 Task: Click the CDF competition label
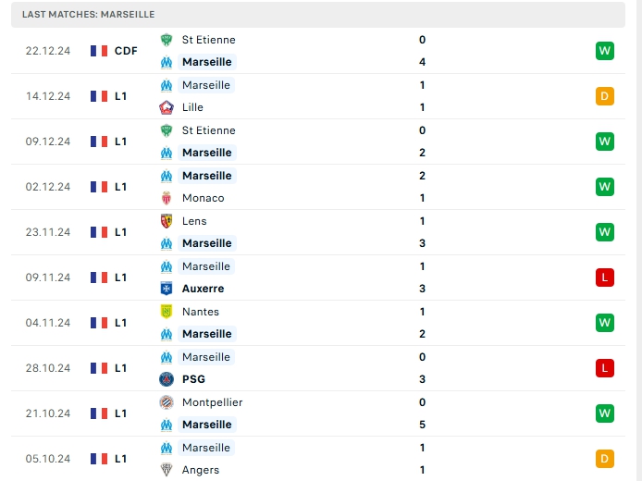(126, 51)
